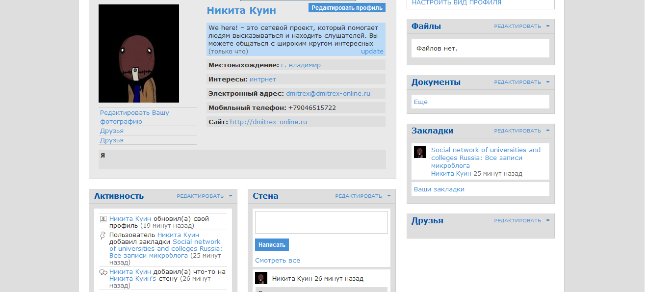Open Смотреть все link on the wall
Screen dimensions: 645x292
coord(278,261)
